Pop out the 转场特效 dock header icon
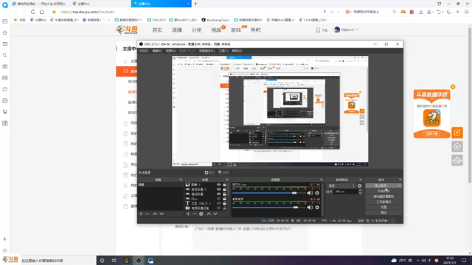The image size is (472, 265). (x=361, y=180)
